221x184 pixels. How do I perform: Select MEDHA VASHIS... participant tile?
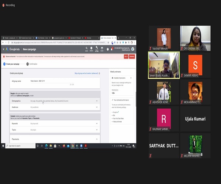(x=195, y=146)
